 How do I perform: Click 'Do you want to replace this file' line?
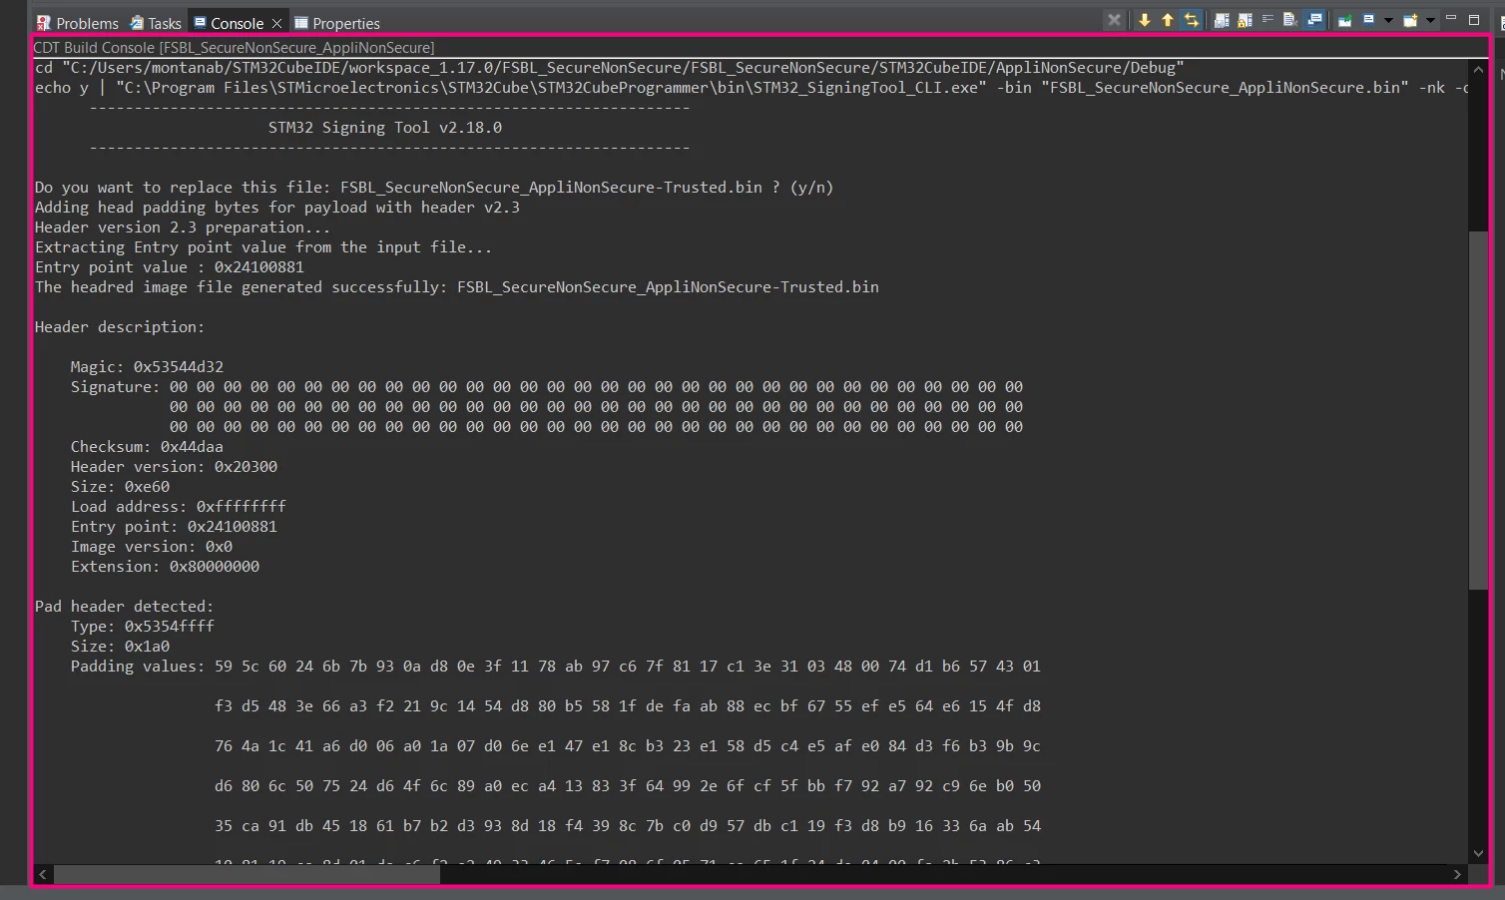pos(434,187)
